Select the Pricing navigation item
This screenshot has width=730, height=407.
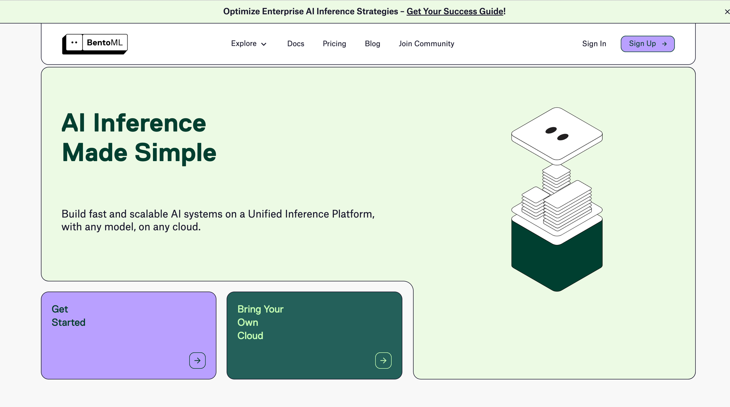(x=334, y=44)
